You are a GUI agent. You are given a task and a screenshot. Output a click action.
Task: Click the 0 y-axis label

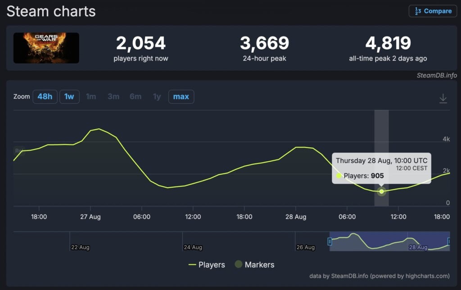coord(448,203)
